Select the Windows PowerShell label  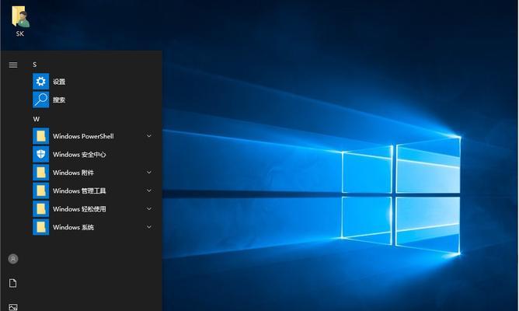coord(83,136)
